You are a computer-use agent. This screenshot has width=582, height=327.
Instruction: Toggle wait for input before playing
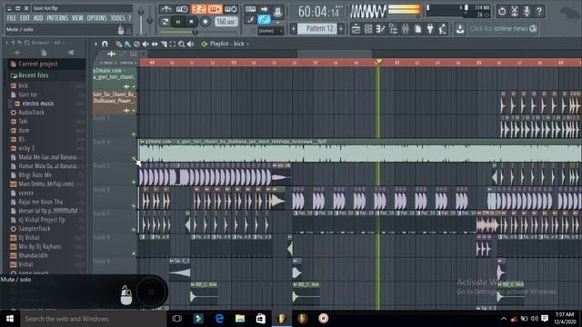pyautogui.click(x=182, y=9)
